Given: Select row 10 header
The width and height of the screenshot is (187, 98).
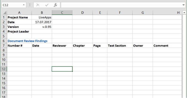Looking at the screenshot, I should click(x=3, y=60).
